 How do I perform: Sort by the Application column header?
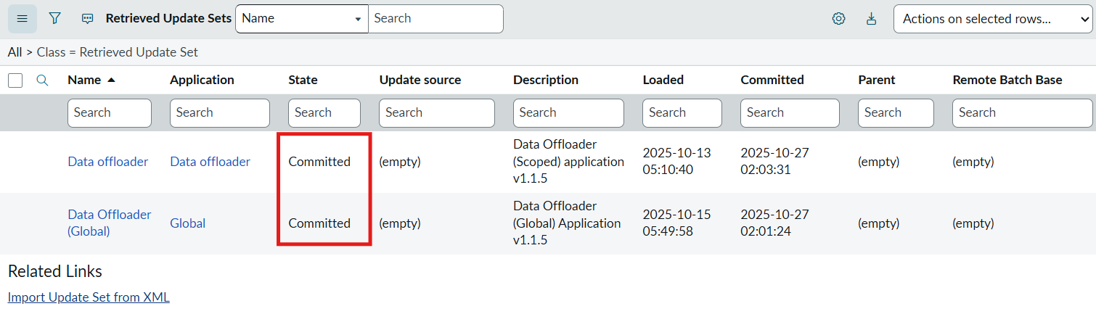tap(202, 80)
